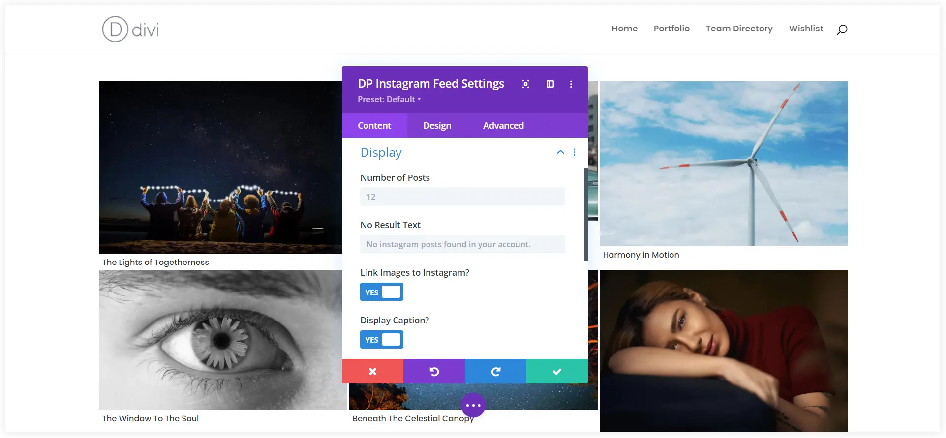Click caption "Beneath The Celestial Canopy"
The height and width of the screenshot is (438, 946).
coord(413,418)
